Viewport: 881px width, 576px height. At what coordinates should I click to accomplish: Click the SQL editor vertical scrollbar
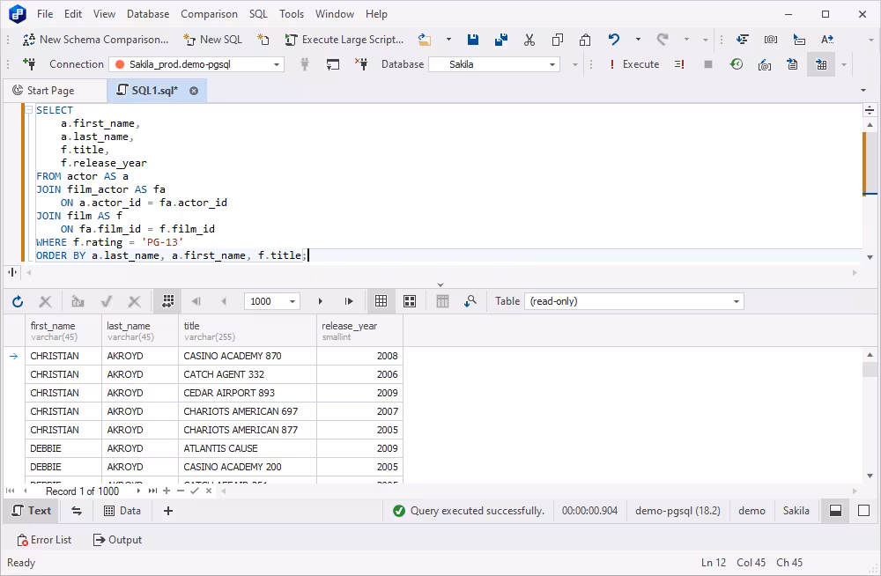tap(870, 191)
